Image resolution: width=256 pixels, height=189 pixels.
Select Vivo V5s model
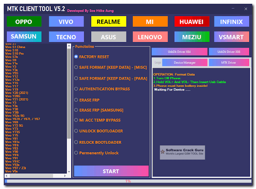point(12,171)
